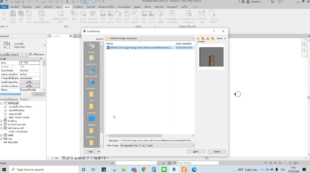Open the Documents shortcut in places bar
The width and height of the screenshot is (310, 173).
[91, 60]
